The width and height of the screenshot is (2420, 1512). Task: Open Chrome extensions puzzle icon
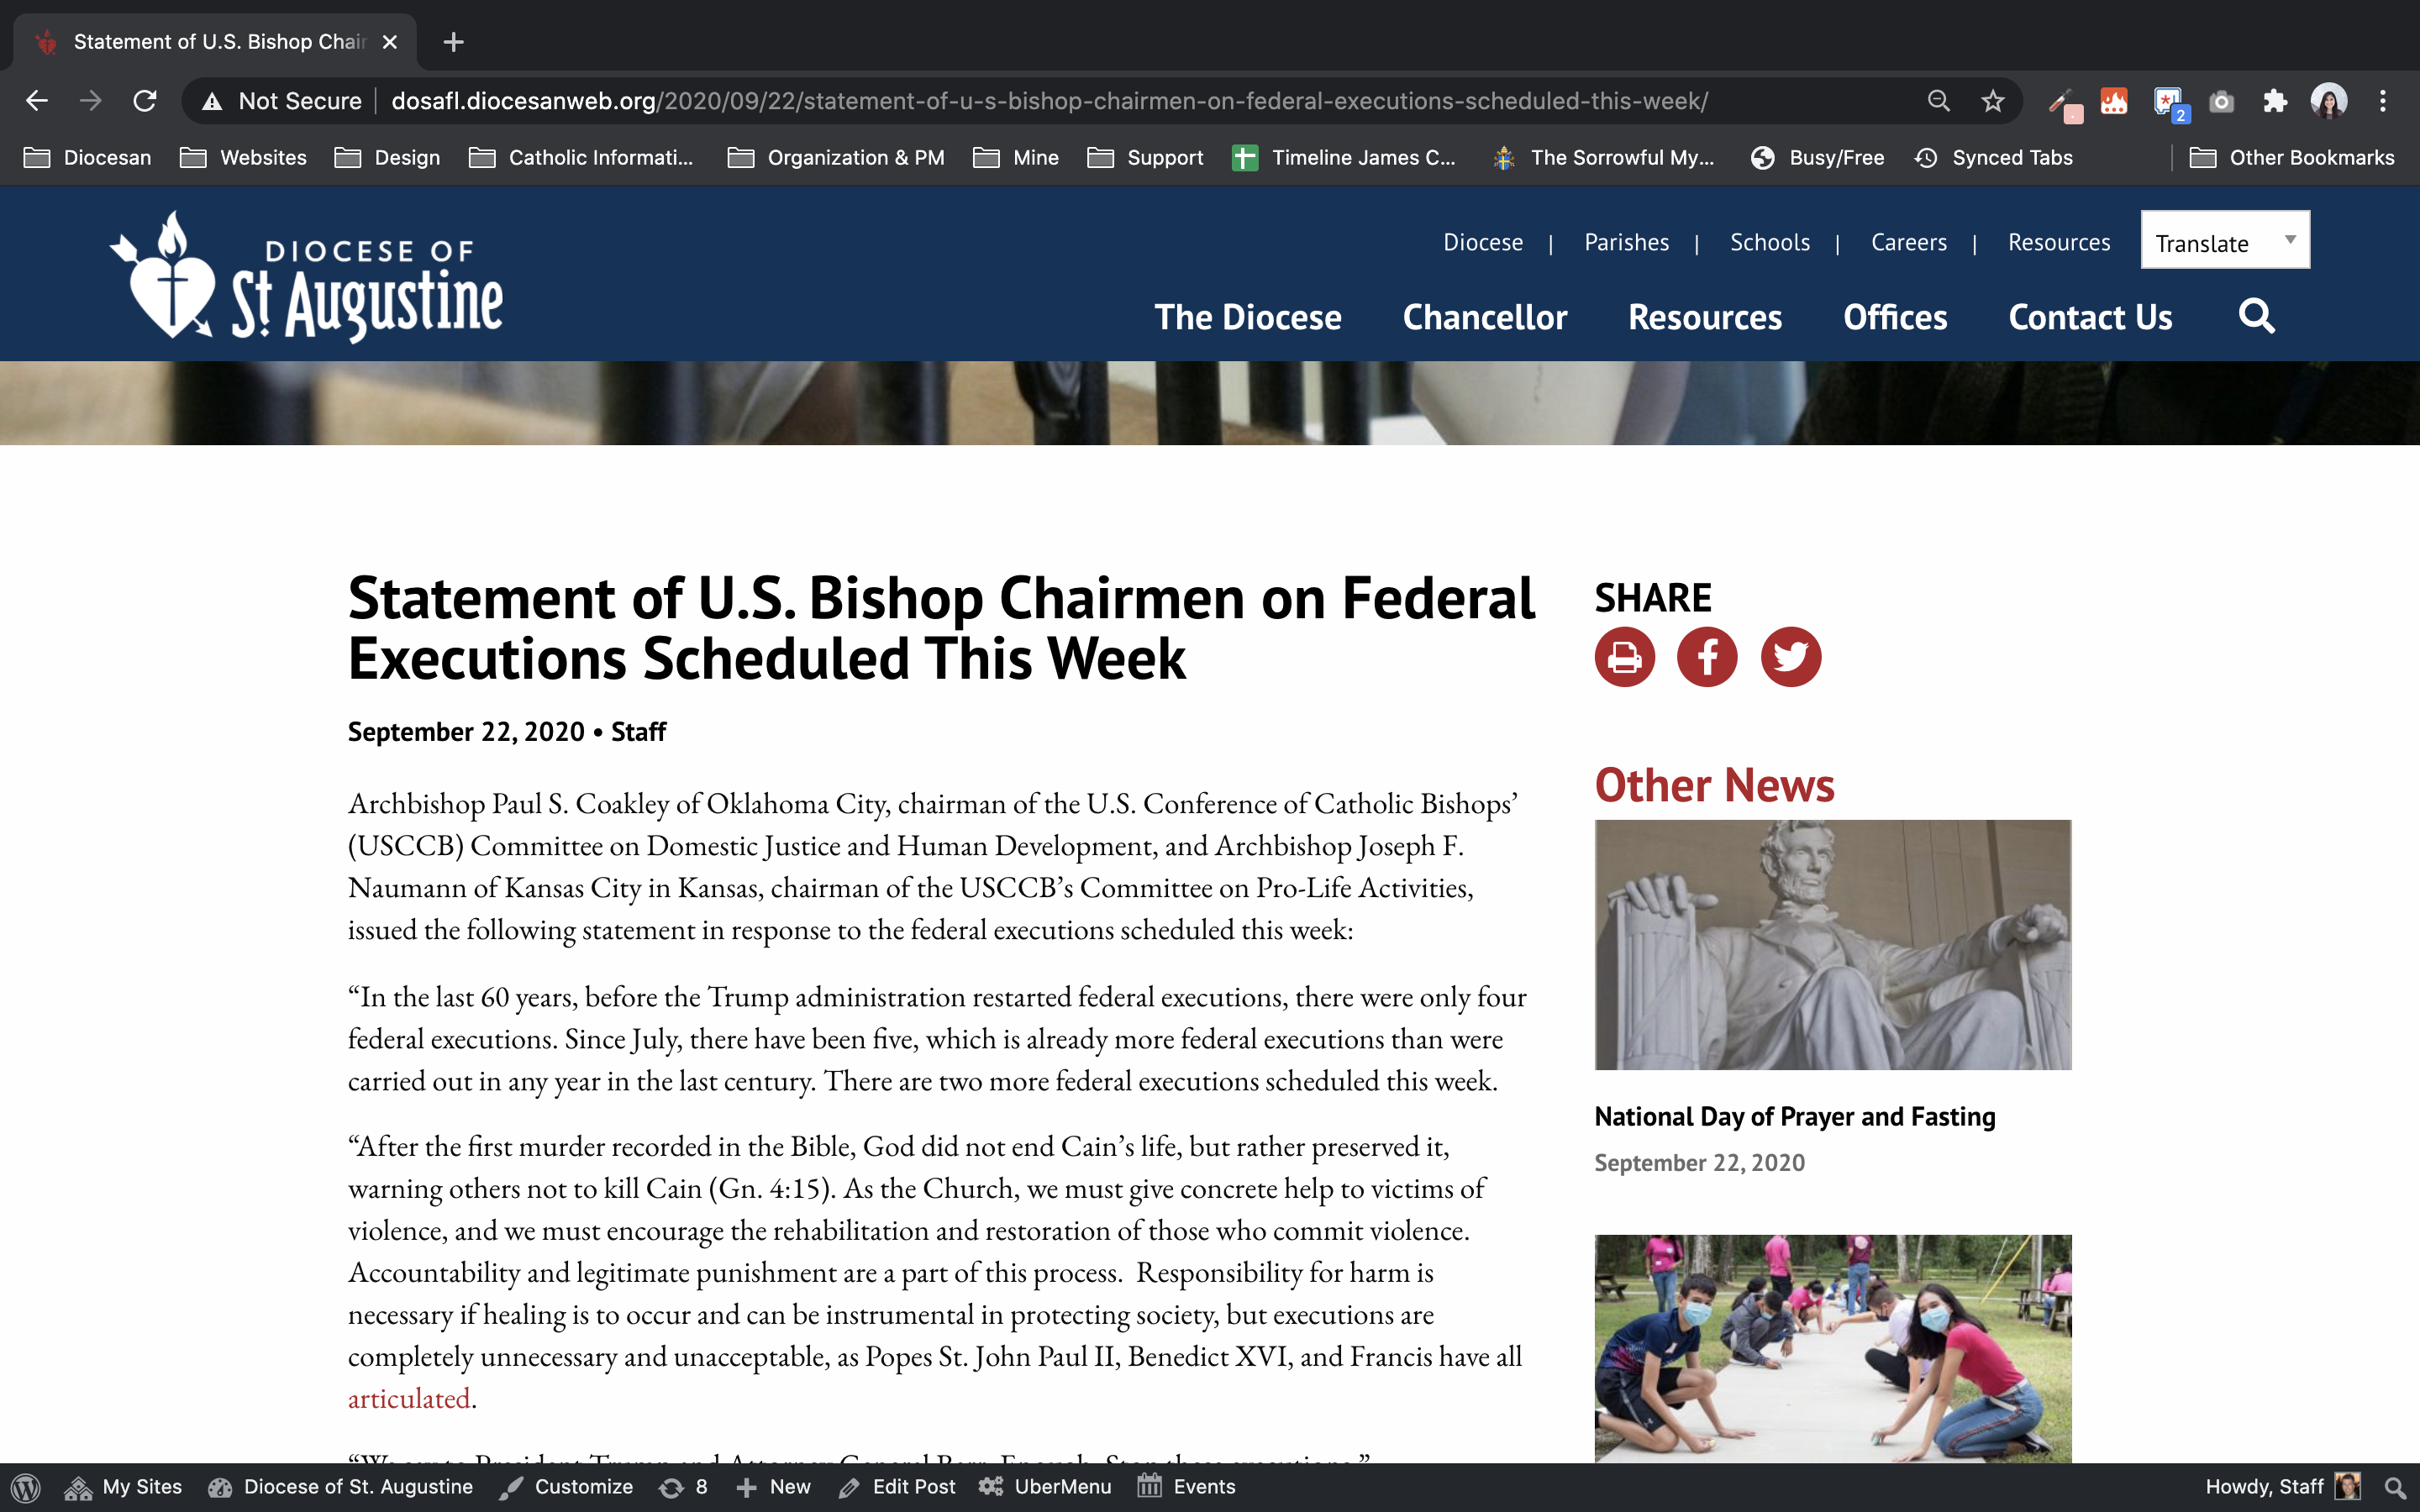pos(2275,101)
